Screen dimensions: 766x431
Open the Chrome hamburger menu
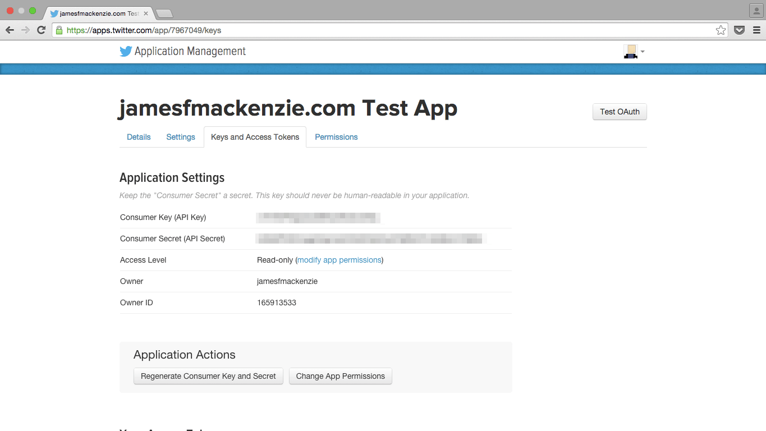tap(756, 30)
